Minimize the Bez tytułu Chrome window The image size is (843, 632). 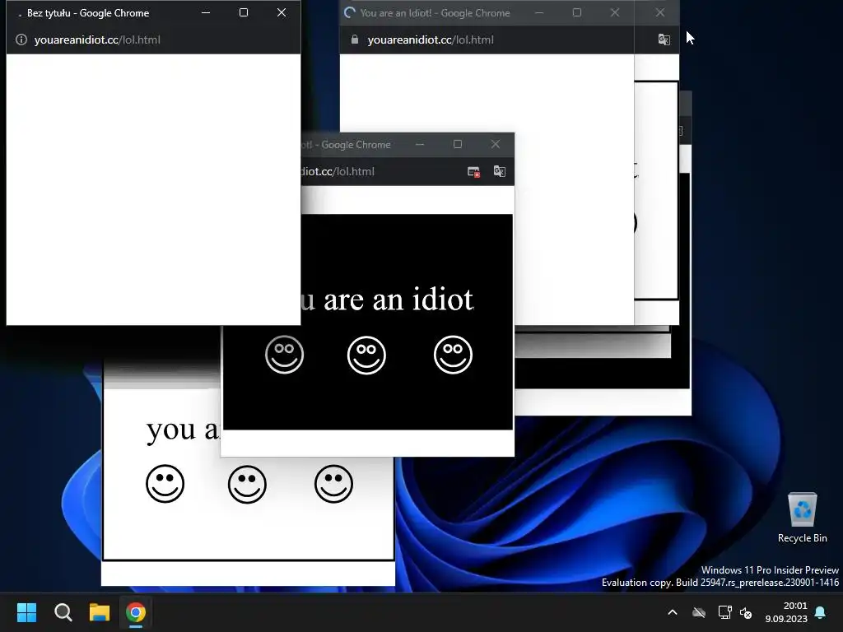[206, 12]
